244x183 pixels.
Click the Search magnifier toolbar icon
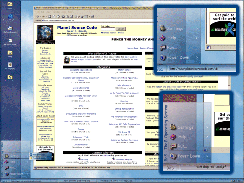[63, 17]
